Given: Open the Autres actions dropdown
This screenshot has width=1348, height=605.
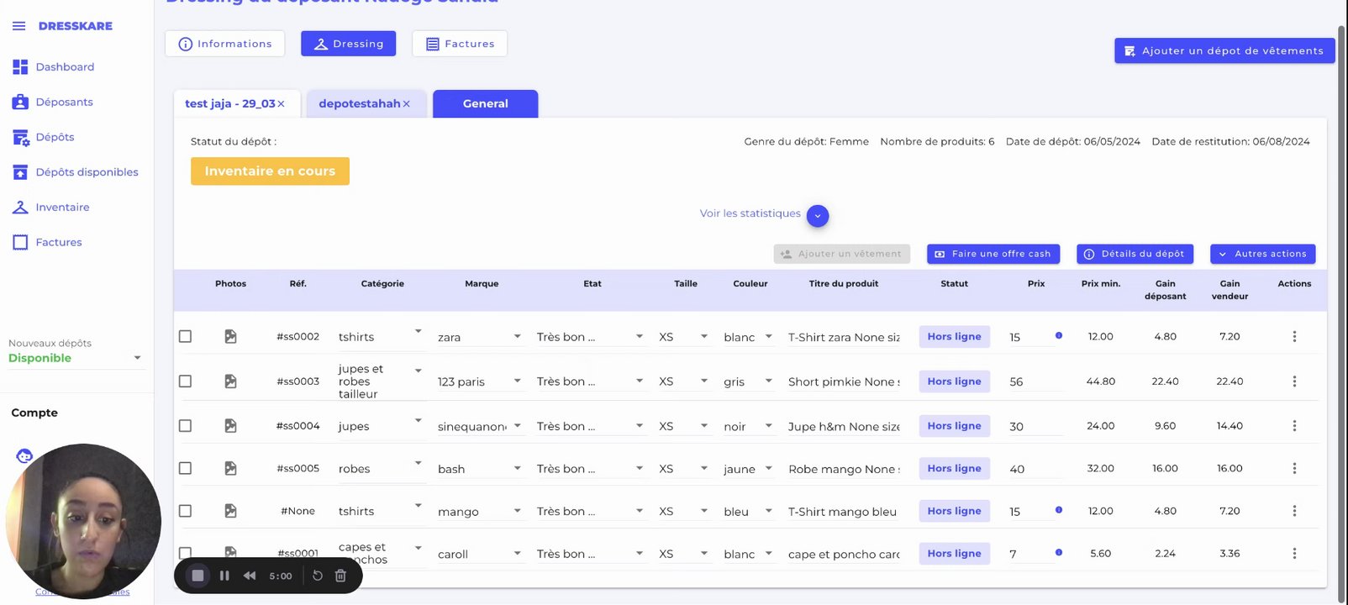Looking at the screenshot, I should point(1262,254).
